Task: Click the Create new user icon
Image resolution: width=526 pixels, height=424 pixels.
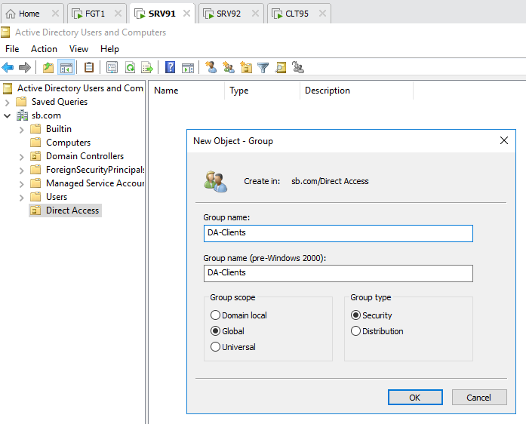Action: point(211,67)
